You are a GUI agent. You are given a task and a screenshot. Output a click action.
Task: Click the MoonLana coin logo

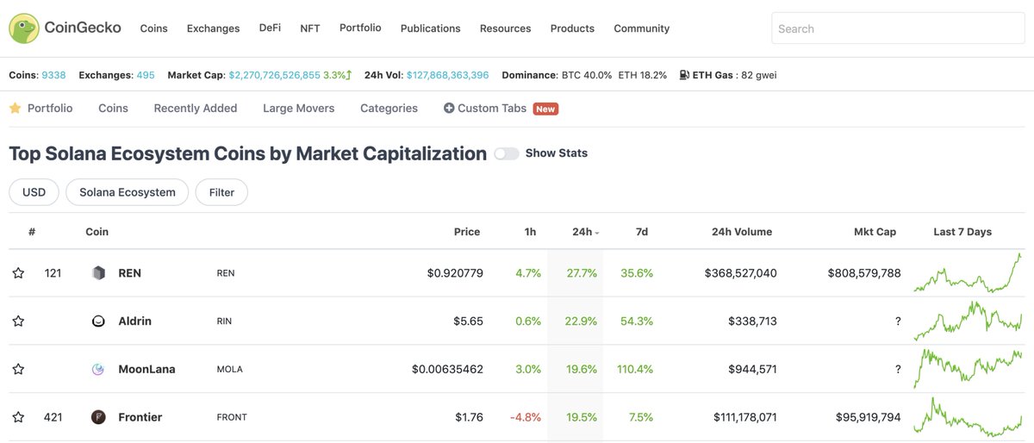point(98,370)
